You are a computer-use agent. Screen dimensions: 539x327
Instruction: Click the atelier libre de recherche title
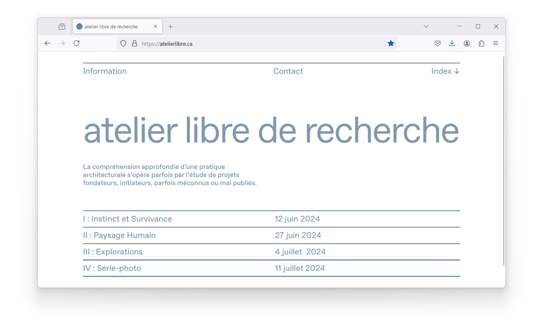[271, 130]
